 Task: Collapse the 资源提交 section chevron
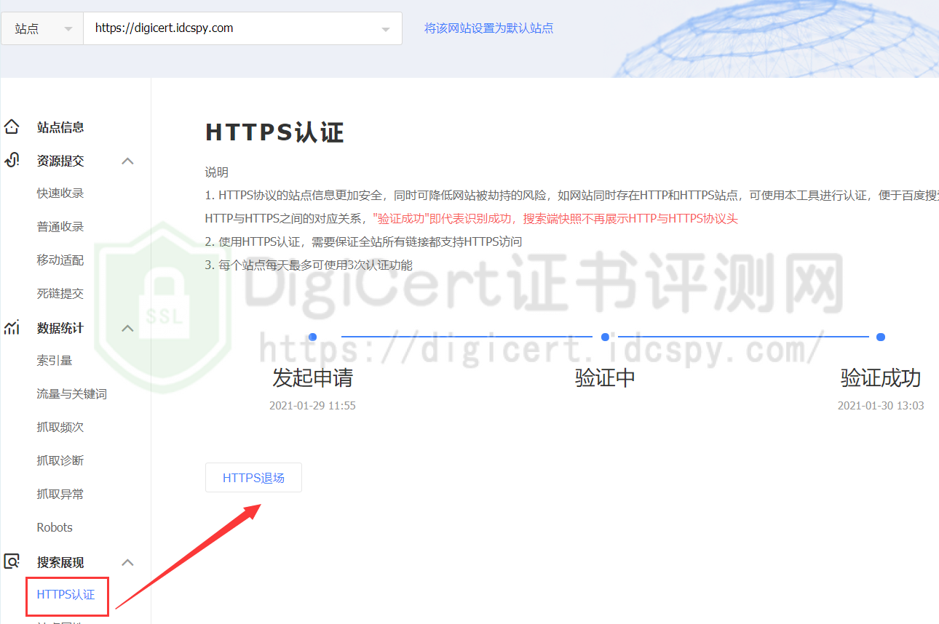pos(127,161)
